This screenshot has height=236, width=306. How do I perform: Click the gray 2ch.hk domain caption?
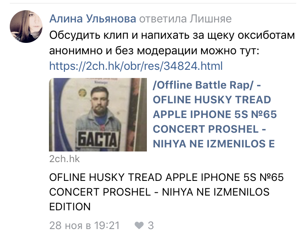coord(64,159)
